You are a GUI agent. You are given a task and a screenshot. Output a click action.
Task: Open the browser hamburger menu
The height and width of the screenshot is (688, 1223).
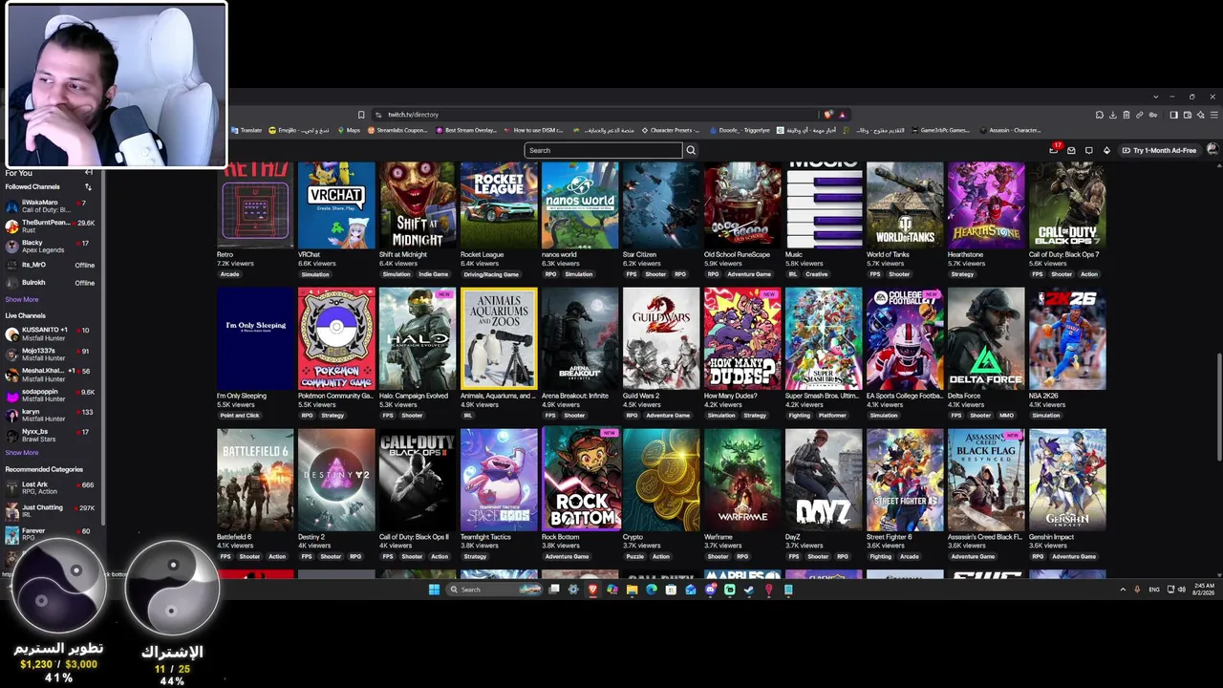click(x=1213, y=115)
